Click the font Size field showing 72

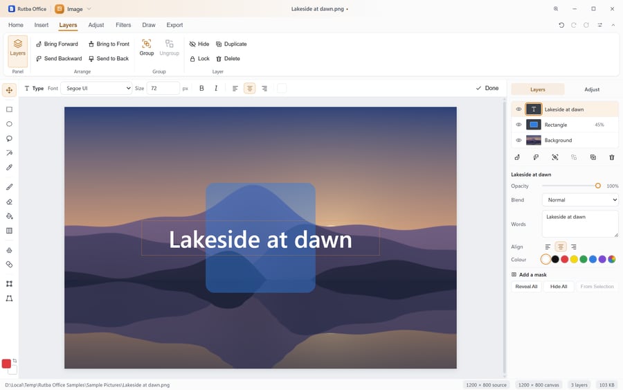pos(163,88)
